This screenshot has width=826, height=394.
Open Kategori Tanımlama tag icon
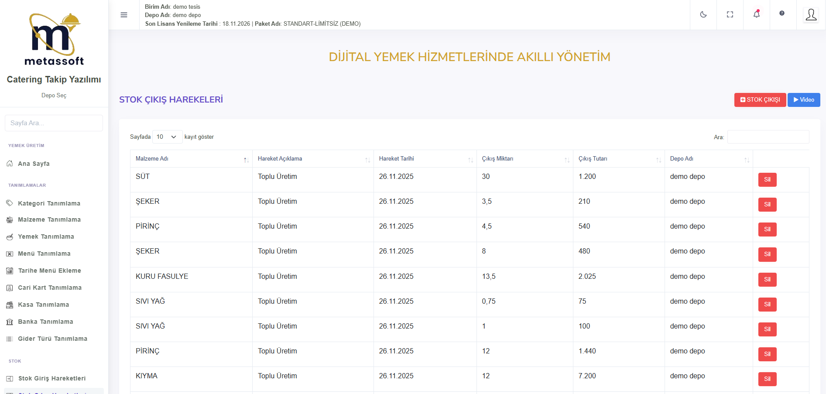pos(10,203)
